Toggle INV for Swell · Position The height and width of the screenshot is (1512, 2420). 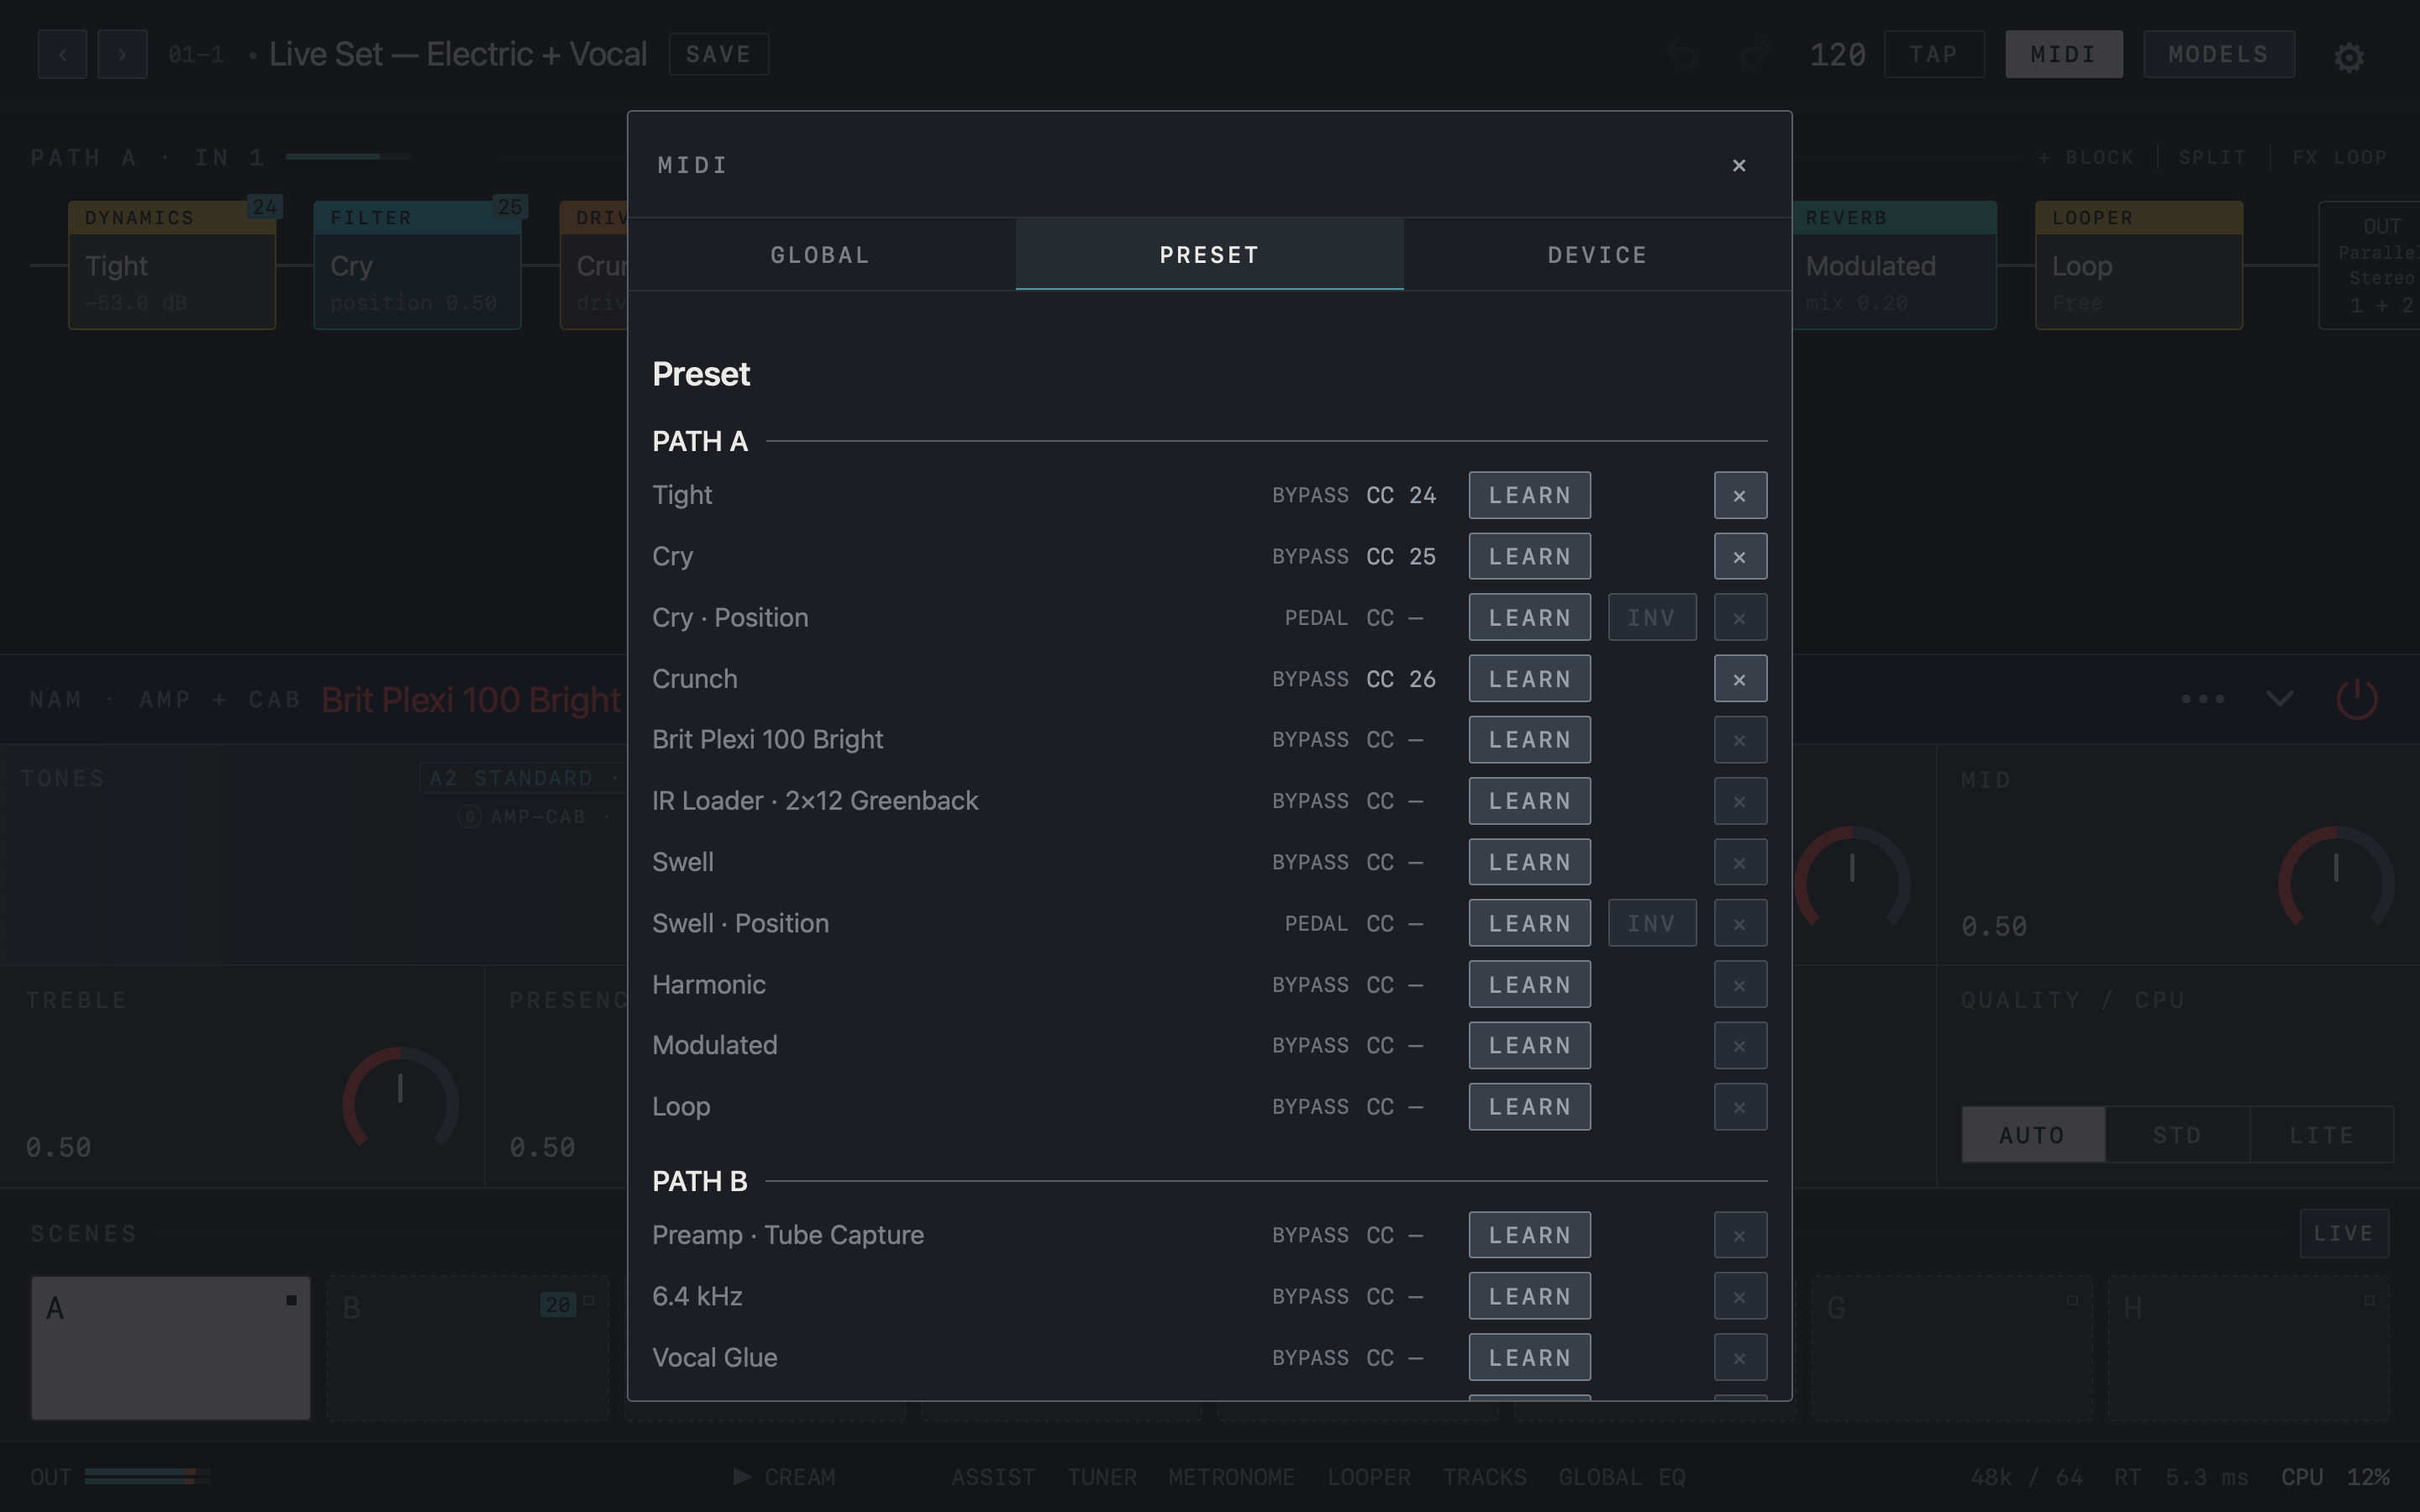point(1652,923)
